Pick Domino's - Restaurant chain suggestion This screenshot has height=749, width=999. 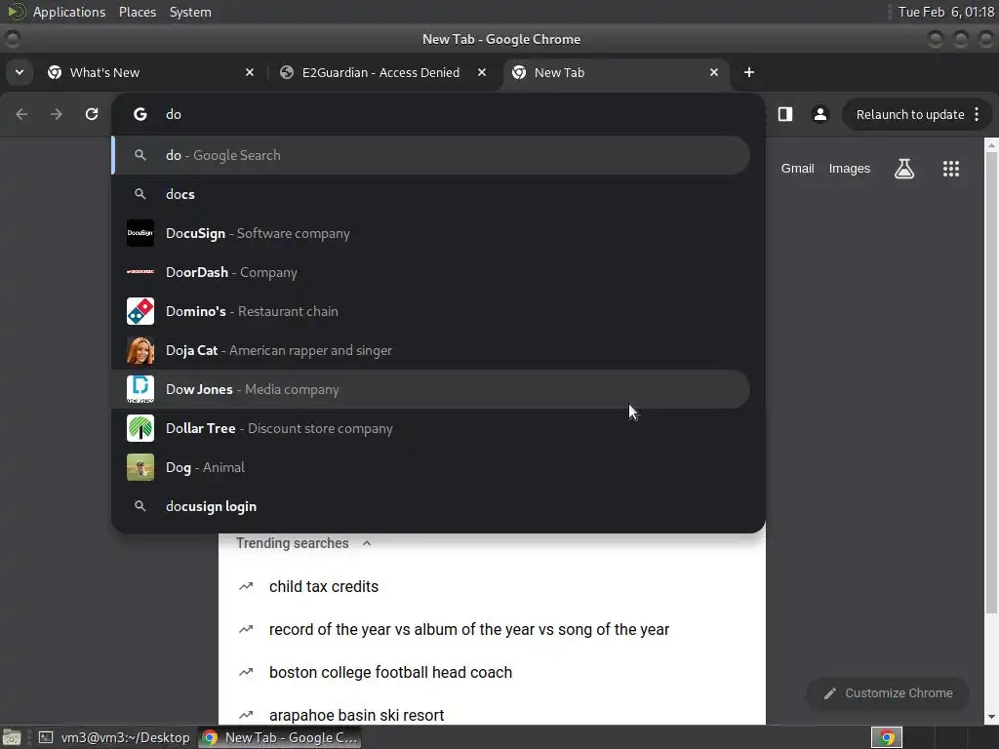430,311
